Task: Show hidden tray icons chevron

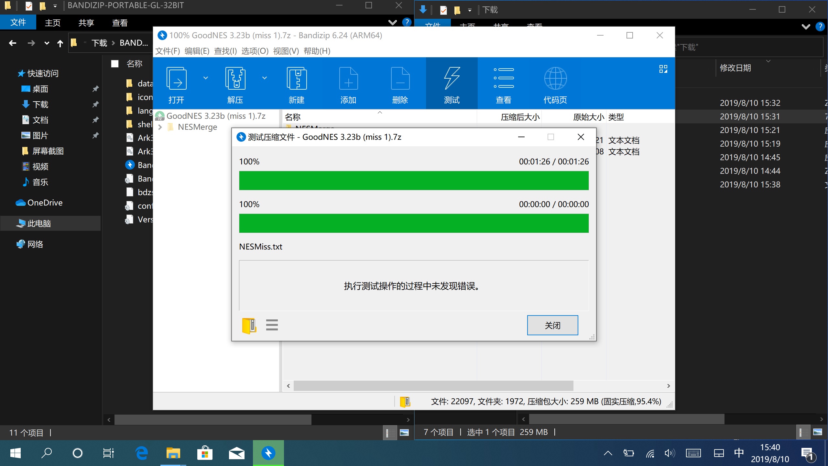Action: coord(608,453)
